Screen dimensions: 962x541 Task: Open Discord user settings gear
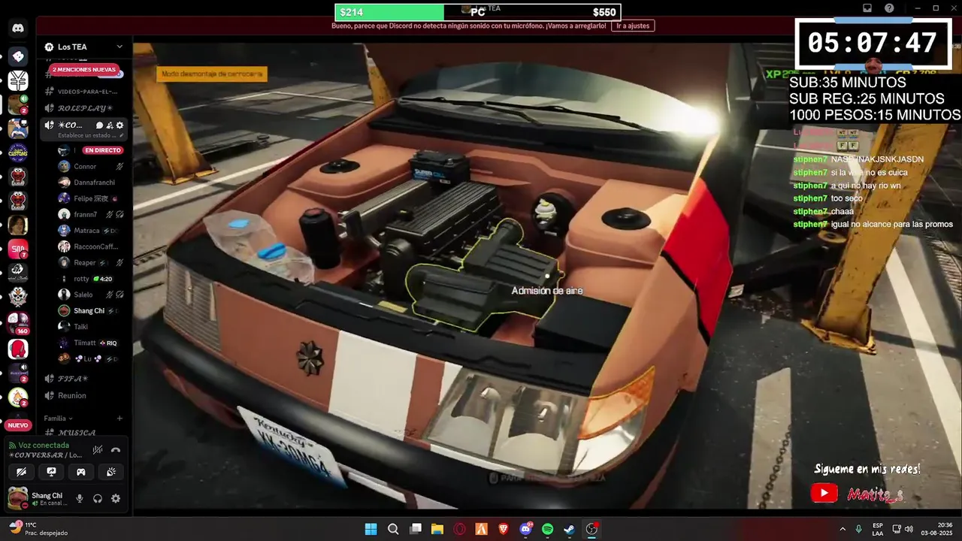[116, 498]
